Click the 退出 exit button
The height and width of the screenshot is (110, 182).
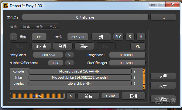click(163, 99)
